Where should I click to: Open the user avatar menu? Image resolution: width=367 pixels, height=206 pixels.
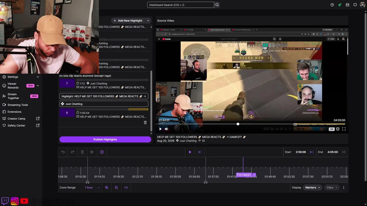[x=363, y=5]
